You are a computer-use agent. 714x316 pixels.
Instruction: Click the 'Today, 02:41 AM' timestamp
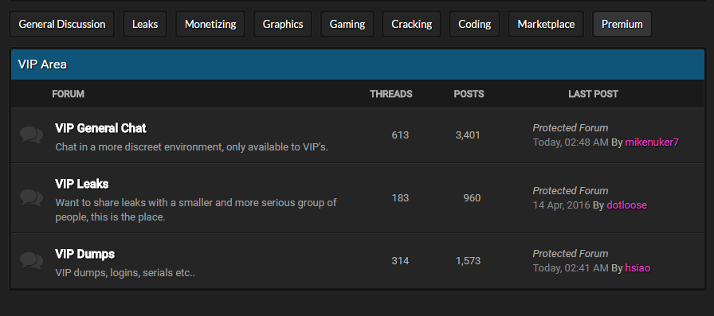(x=571, y=267)
